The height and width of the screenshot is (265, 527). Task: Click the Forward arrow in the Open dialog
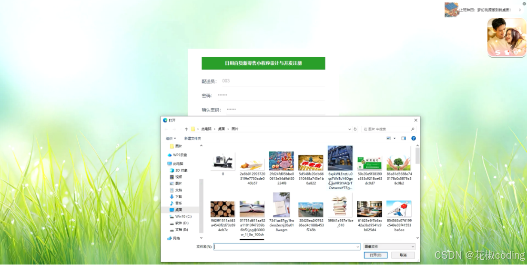174,129
